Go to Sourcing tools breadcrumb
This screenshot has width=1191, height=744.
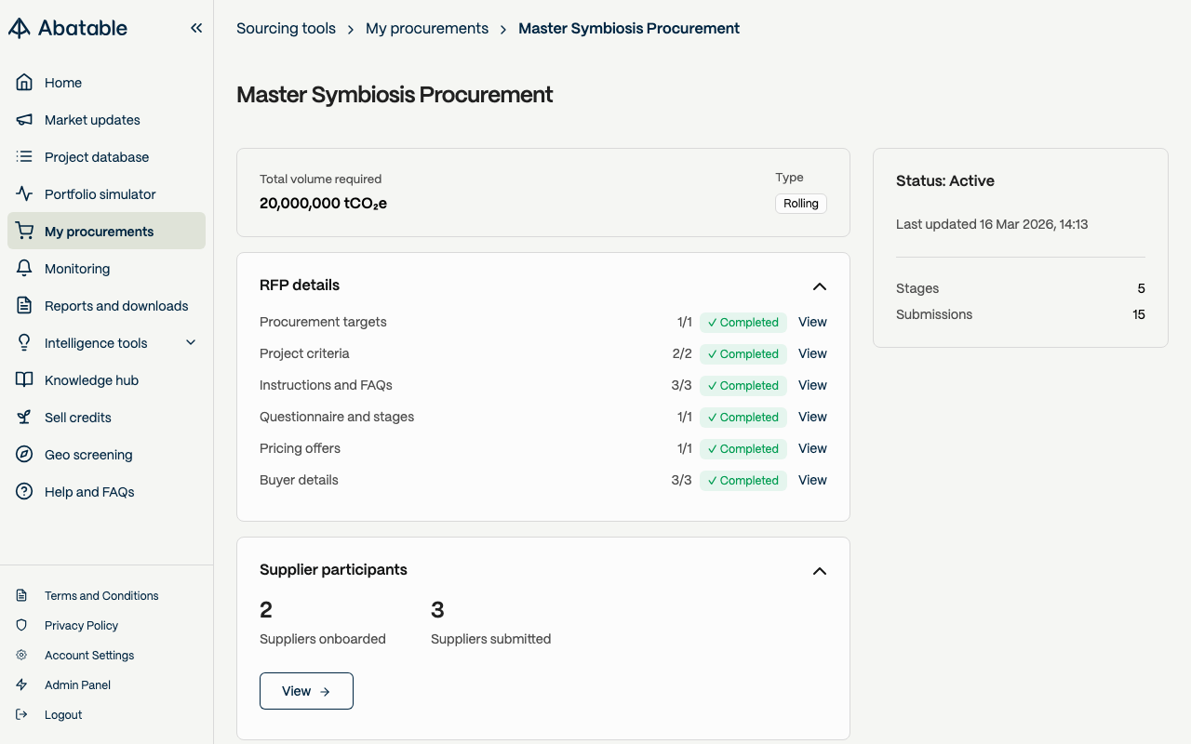tap(286, 29)
